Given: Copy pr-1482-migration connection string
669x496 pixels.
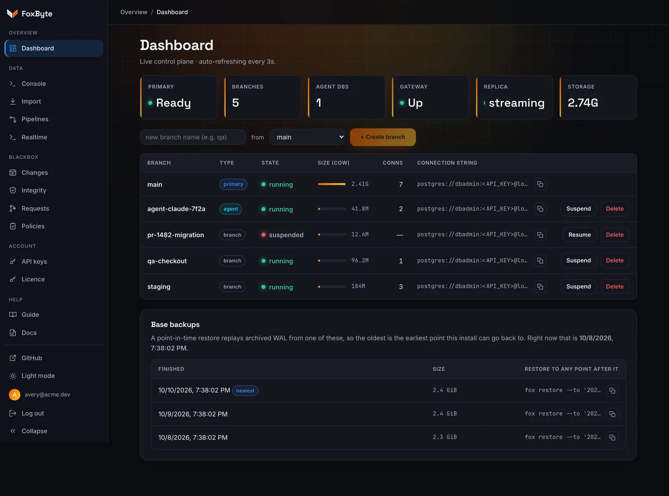Looking at the screenshot, I should click(540, 235).
